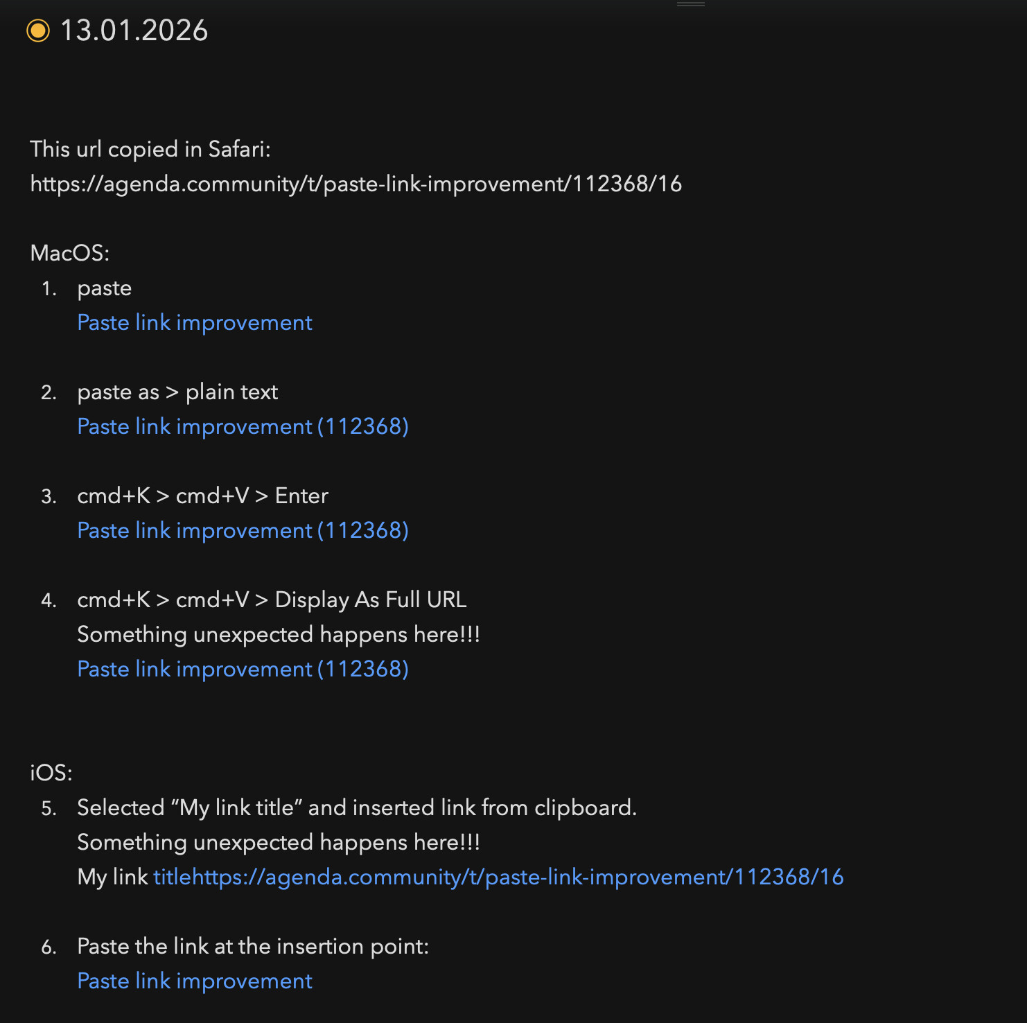The image size is (1027, 1023).
Task: Open the Paste link improvement link under item 1
Action: (x=195, y=323)
